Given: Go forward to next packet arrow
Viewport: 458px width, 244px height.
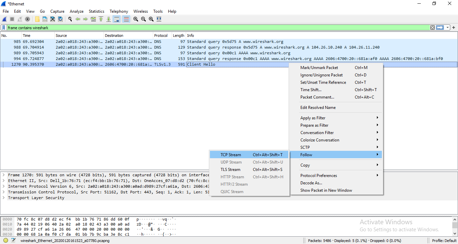Looking at the screenshot, I should click(x=85, y=19).
